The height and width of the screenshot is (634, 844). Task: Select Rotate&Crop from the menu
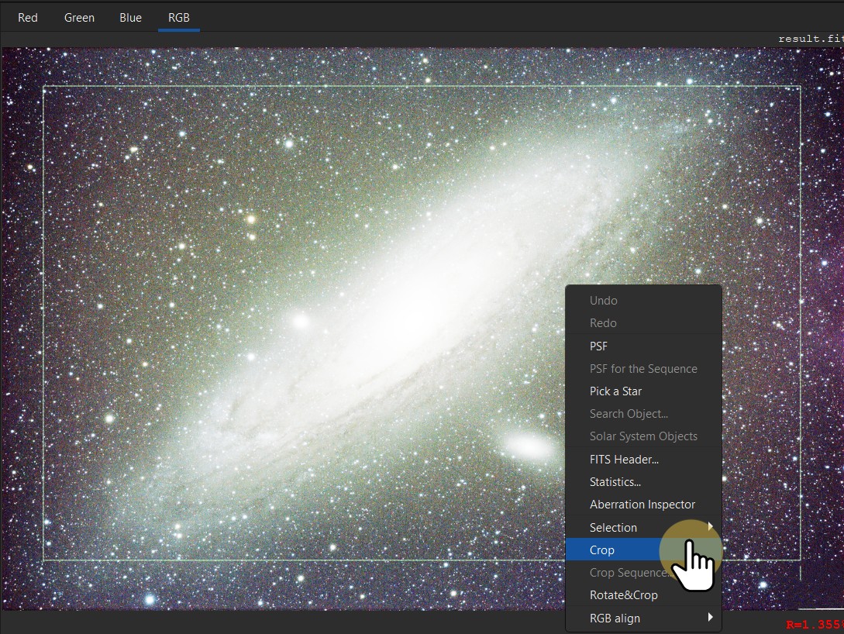pos(623,595)
